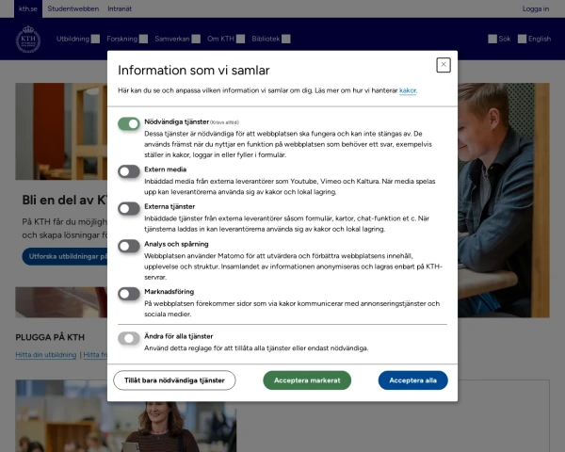This screenshot has height=452, width=565.
Task: Open the Studentwebben tab
Action: (x=75, y=8)
